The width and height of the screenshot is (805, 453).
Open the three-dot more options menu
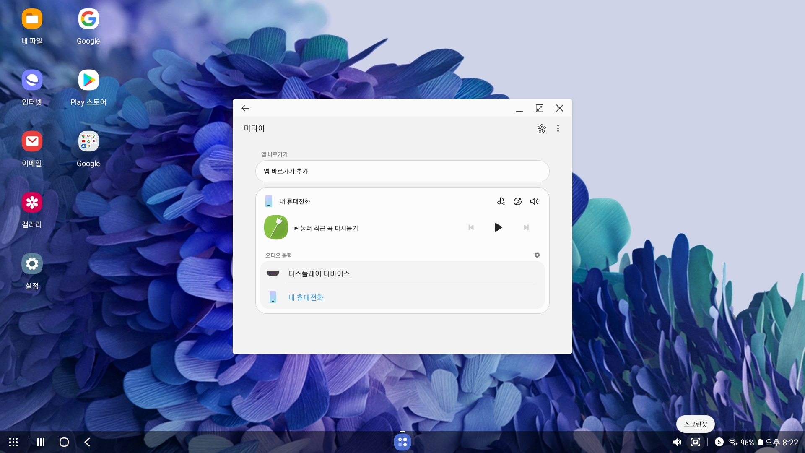(x=558, y=128)
